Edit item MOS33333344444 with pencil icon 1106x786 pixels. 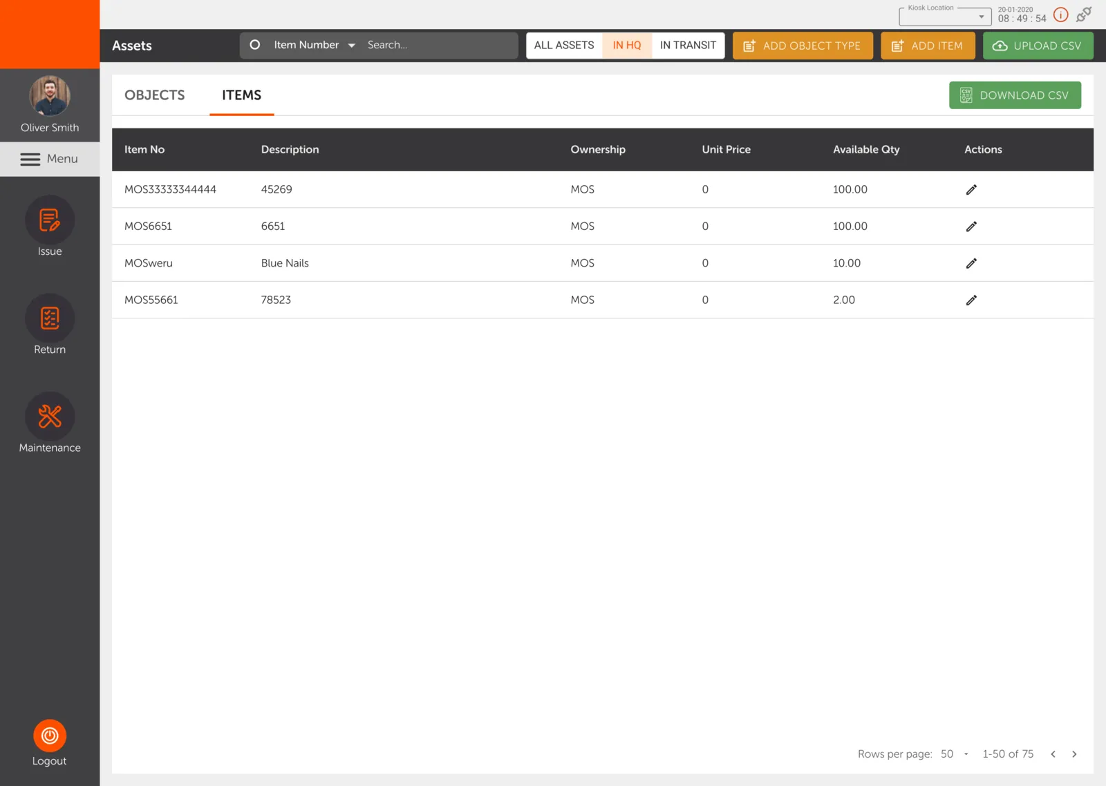(971, 189)
